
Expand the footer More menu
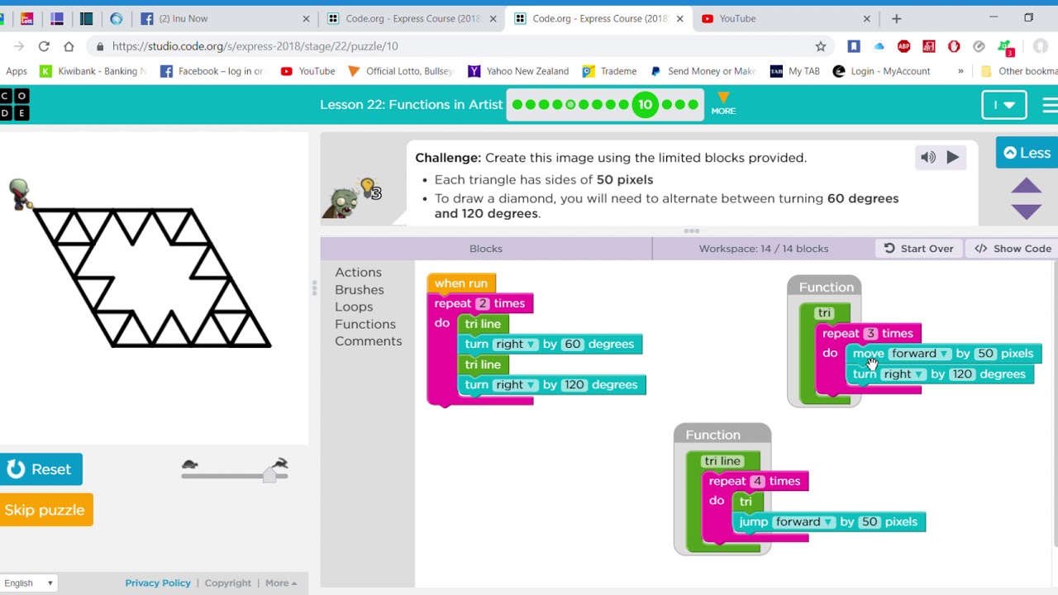pyautogui.click(x=280, y=583)
